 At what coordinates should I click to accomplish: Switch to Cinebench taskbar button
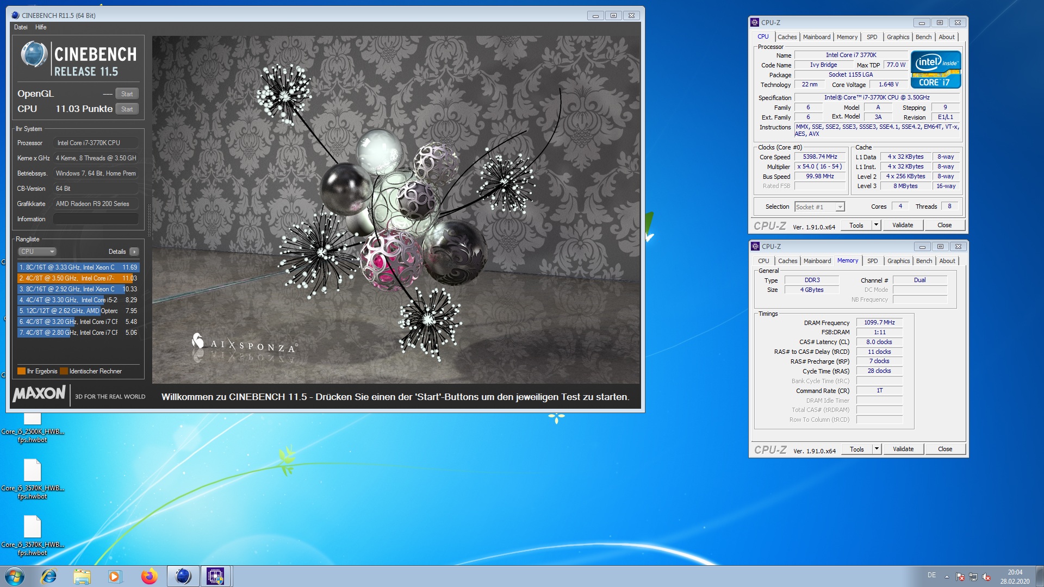(x=183, y=576)
